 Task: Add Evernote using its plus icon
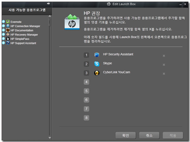pos(3,21)
